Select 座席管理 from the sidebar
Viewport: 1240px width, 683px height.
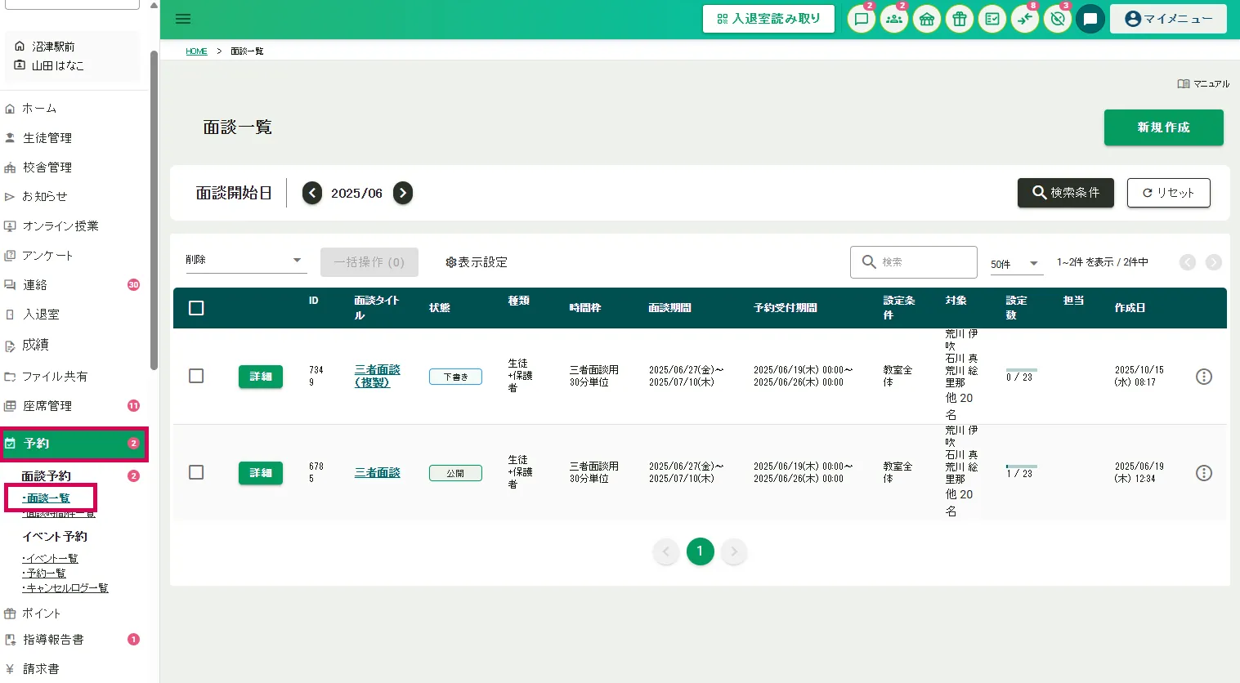(x=47, y=406)
